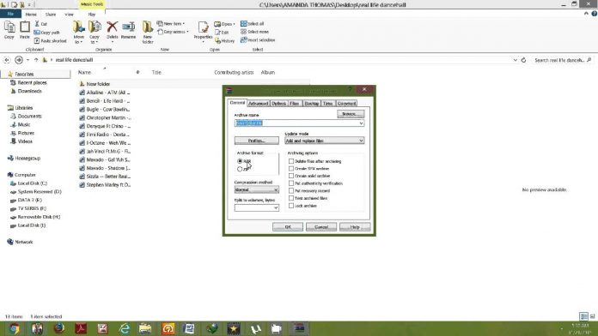The width and height of the screenshot is (598, 336).
Task: Click the Refresh icon beside address bar
Action: click(x=523, y=60)
